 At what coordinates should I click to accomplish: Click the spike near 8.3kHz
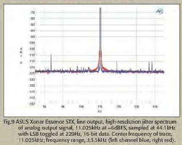[51, 63]
